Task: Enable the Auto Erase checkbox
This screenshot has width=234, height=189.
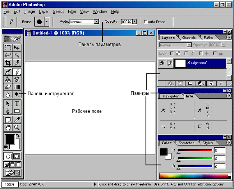Action: (145, 22)
